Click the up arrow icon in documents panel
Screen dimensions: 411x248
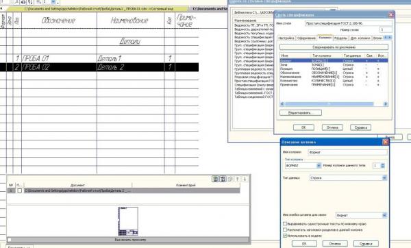click(238, 179)
